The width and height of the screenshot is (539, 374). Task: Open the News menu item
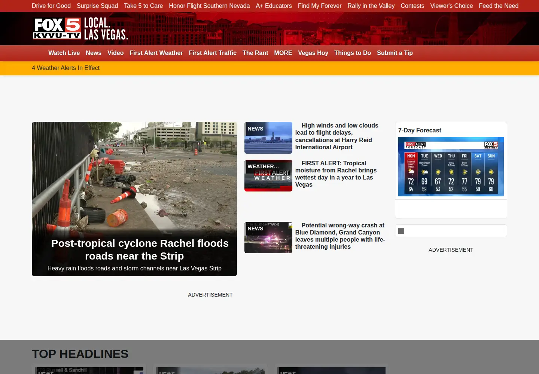click(x=94, y=53)
